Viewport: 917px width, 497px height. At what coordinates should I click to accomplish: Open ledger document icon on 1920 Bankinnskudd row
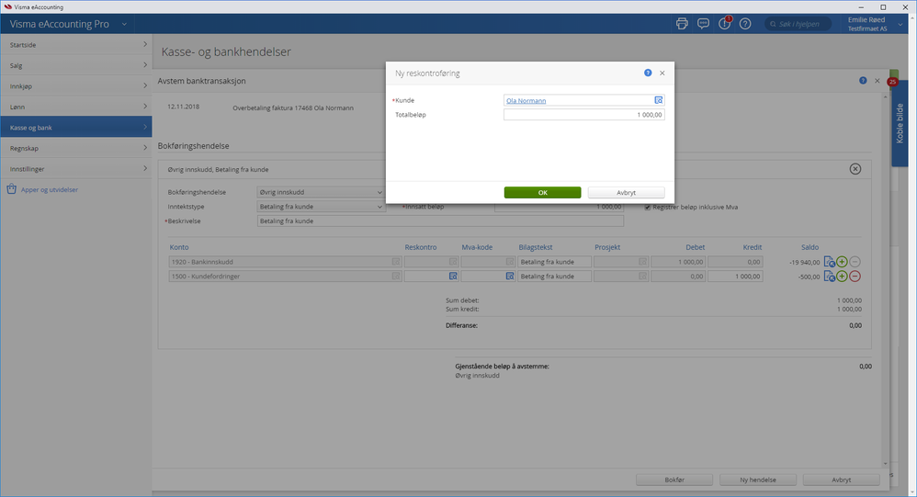click(x=830, y=262)
